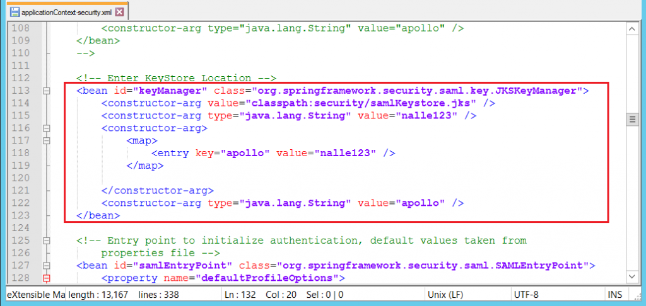Click line number 113 in the margin

pyautogui.click(x=20, y=91)
